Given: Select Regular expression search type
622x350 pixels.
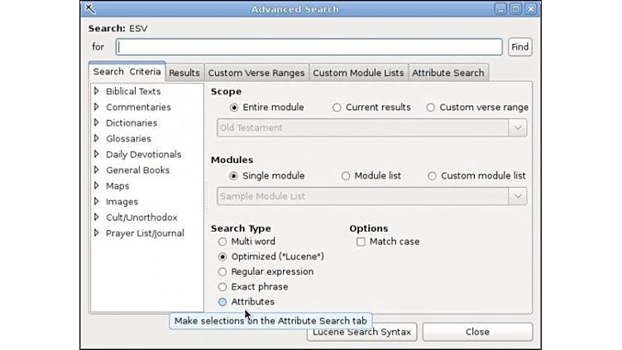Looking at the screenshot, I should tap(222, 272).
